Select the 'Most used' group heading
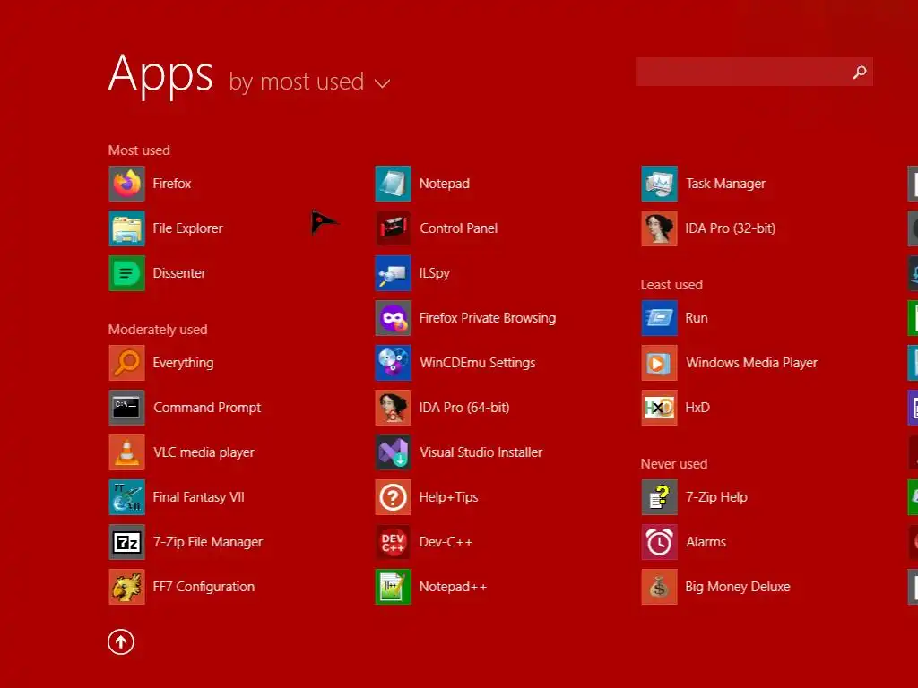Image resolution: width=918 pixels, height=688 pixels. (x=139, y=150)
